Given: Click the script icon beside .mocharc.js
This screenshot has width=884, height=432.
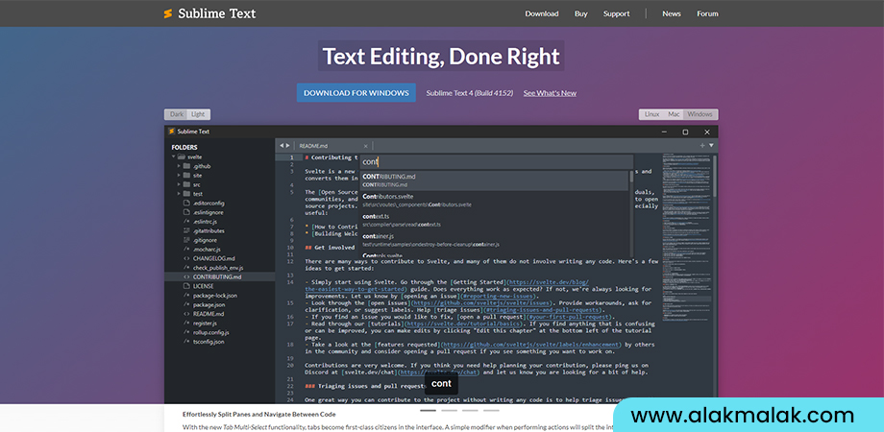Looking at the screenshot, I should (186, 249).
